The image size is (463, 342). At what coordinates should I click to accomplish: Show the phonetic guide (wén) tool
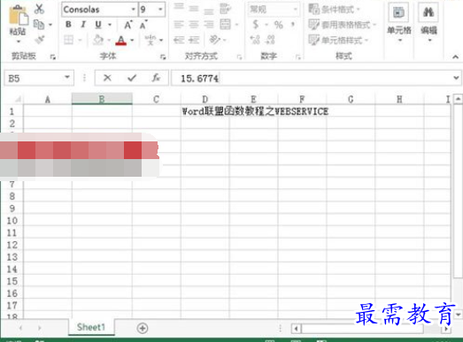click(150, 40)
